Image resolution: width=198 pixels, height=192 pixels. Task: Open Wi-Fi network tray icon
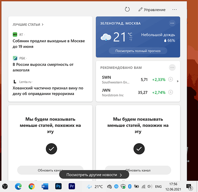(x=144, y=187)
